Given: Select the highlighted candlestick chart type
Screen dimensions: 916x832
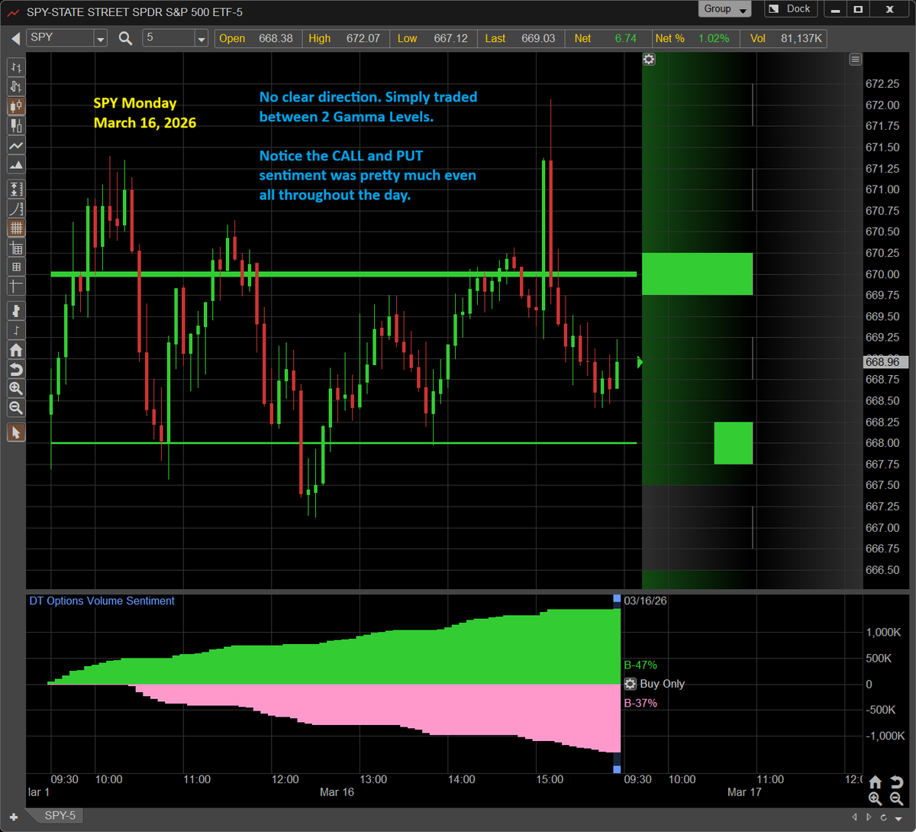Looking at the screenshot, I should point(15,105).
